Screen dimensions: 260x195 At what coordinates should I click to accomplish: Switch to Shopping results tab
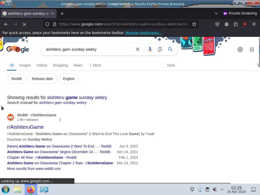pos(60,65)
